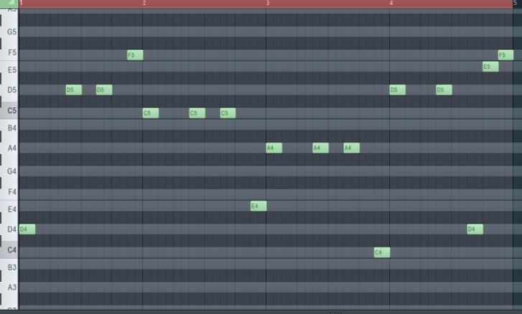Play the E4 piano key

pyautogui.click(x=9, y=209)
